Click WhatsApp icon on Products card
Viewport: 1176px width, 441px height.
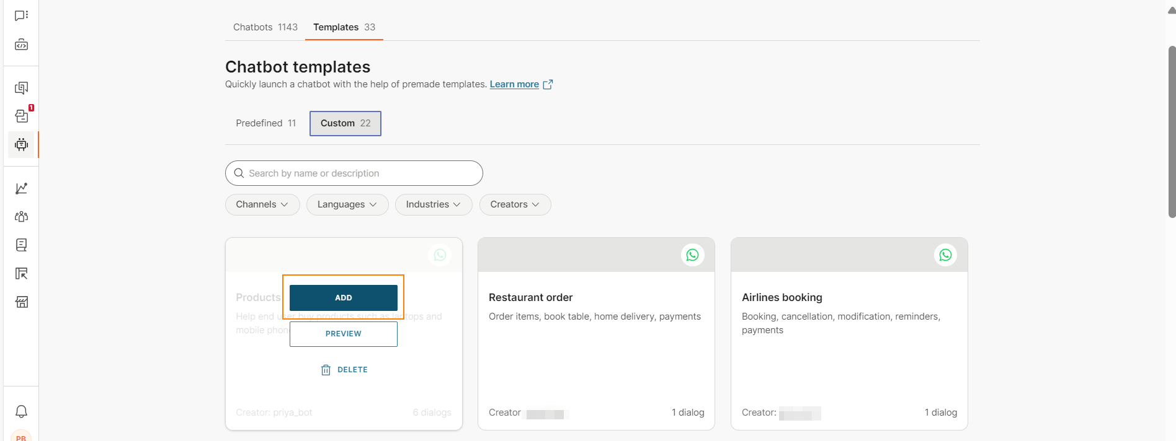440,255
